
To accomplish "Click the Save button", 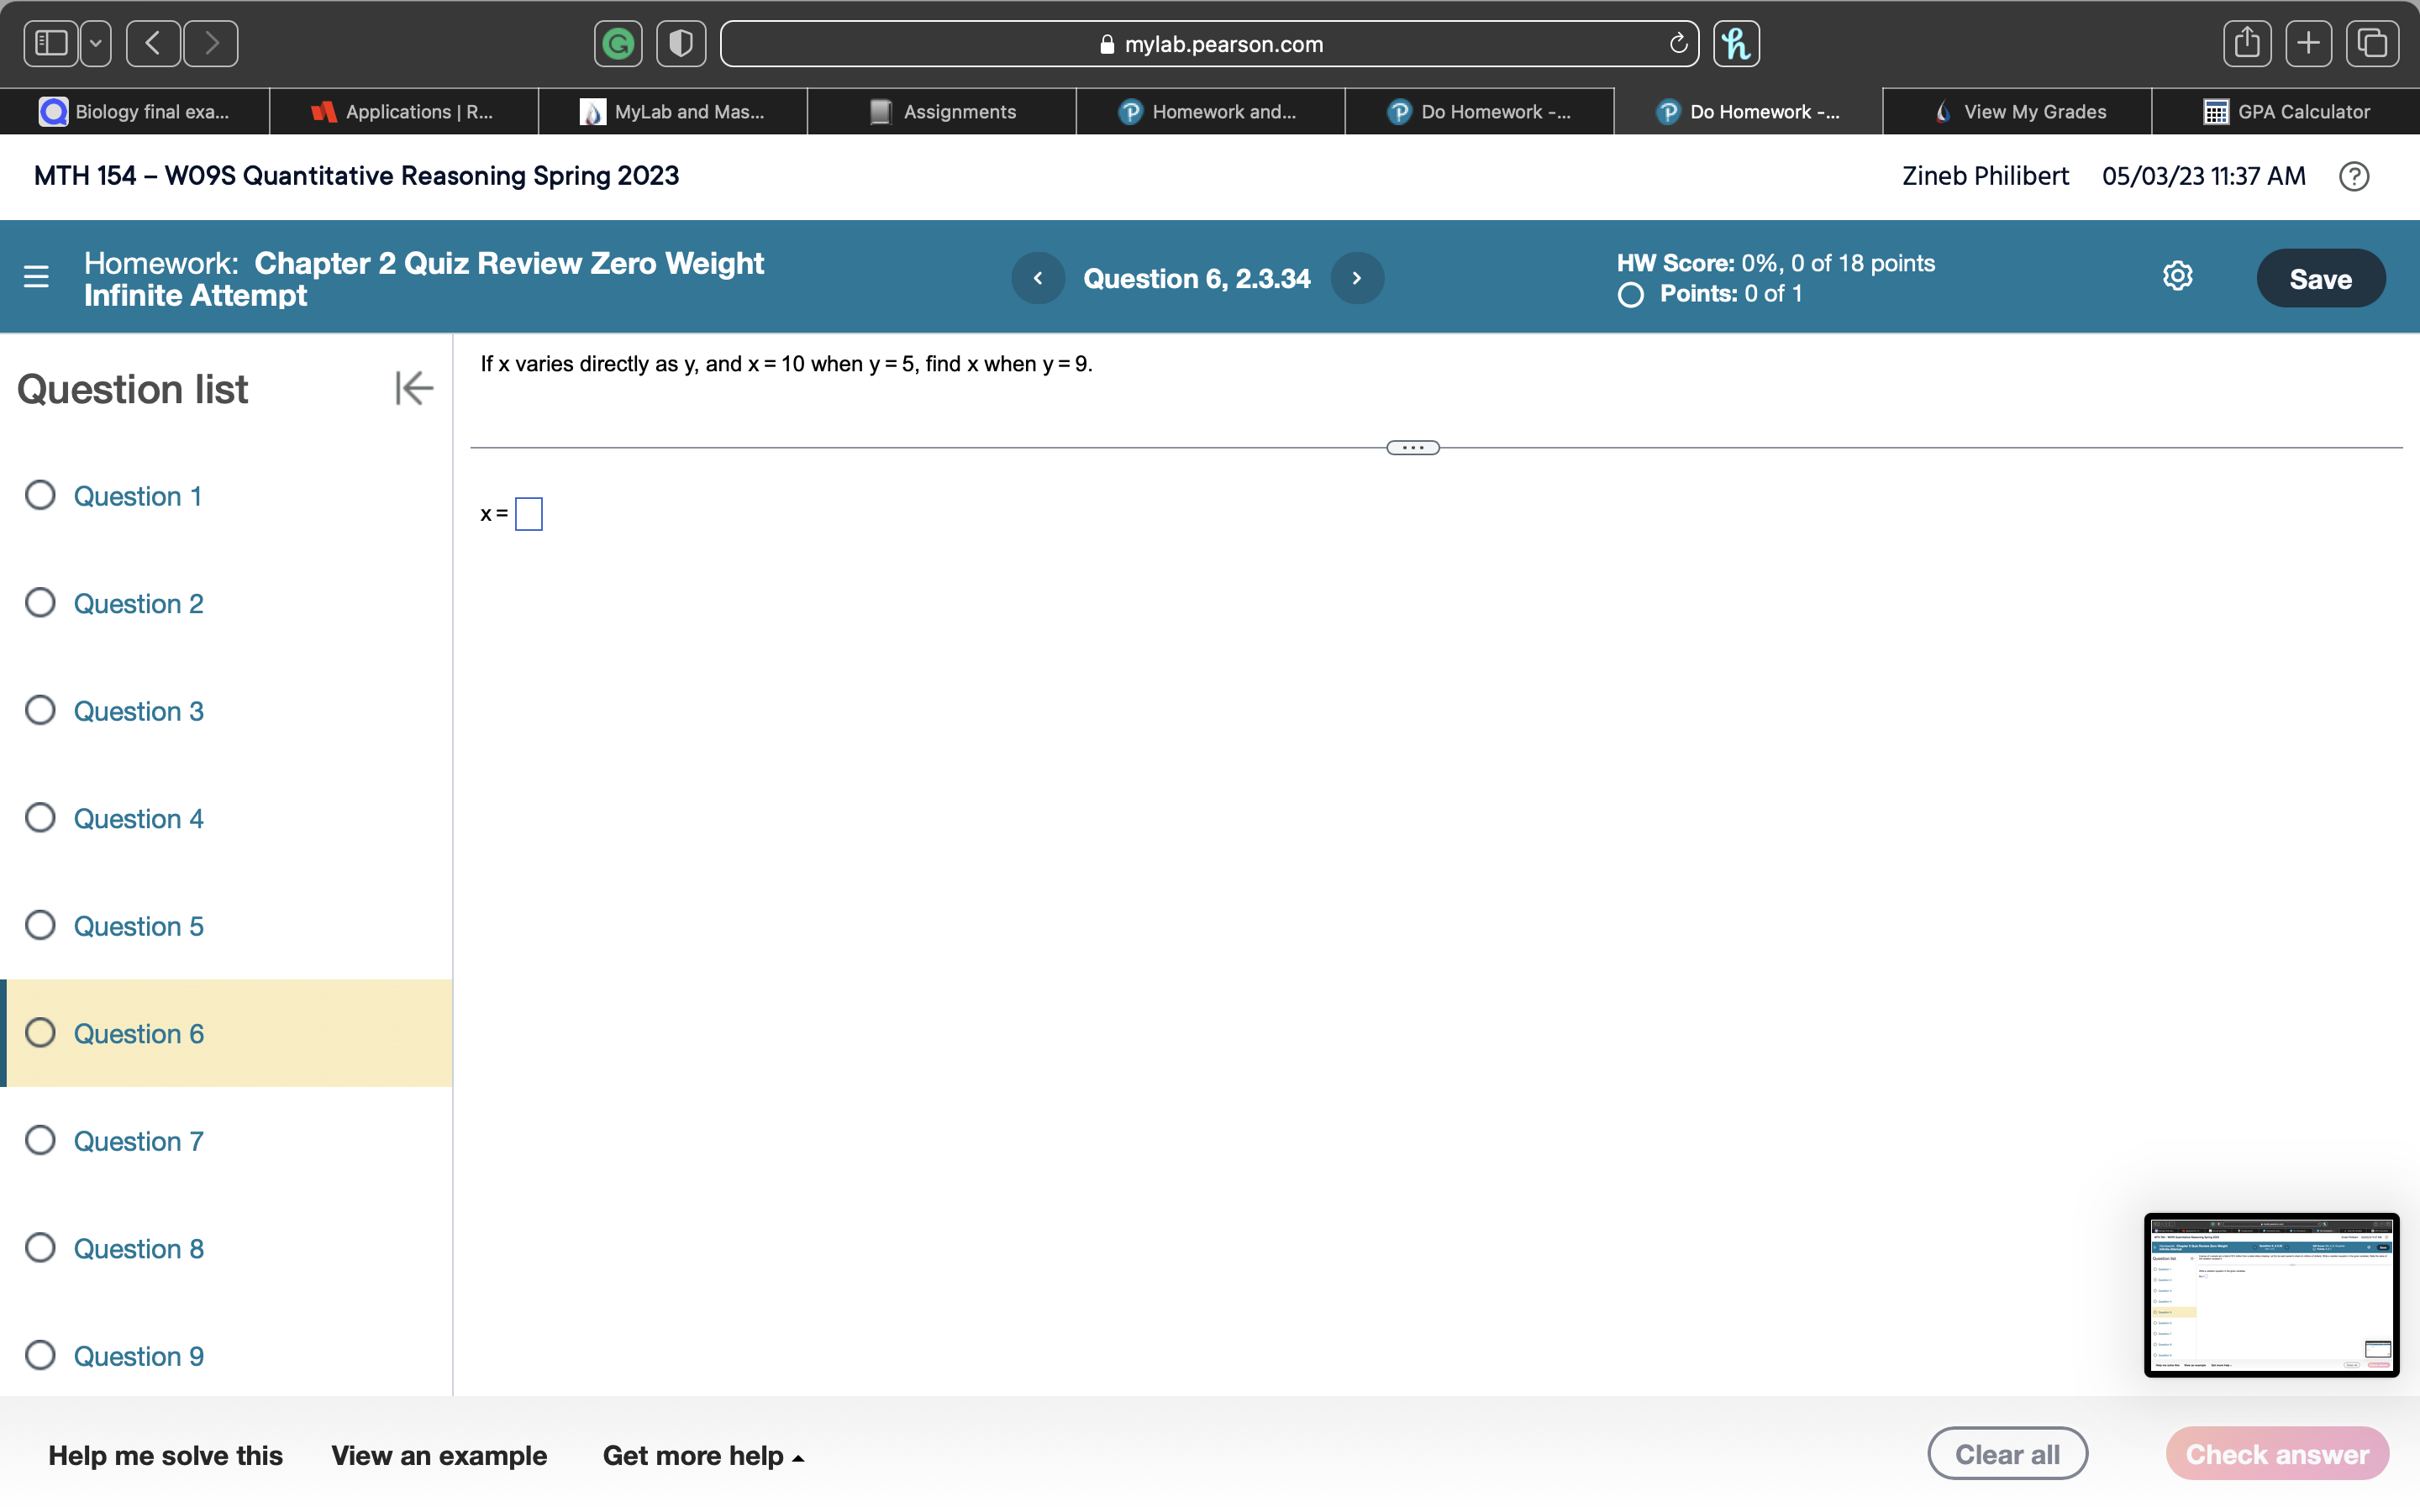I will pos(2321,277).
